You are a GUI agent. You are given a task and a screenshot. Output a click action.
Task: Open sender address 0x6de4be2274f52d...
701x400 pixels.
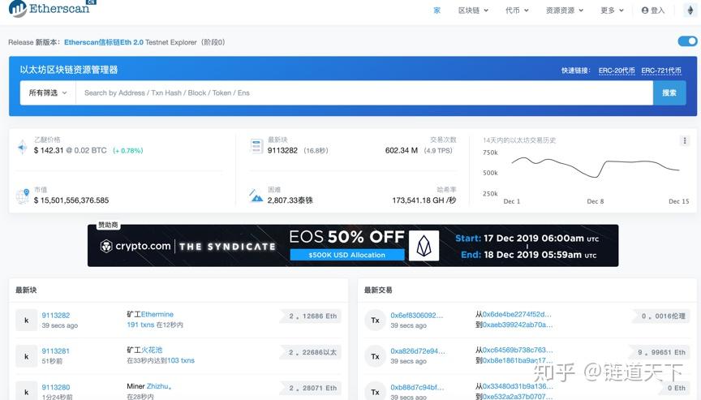(517, 314)
